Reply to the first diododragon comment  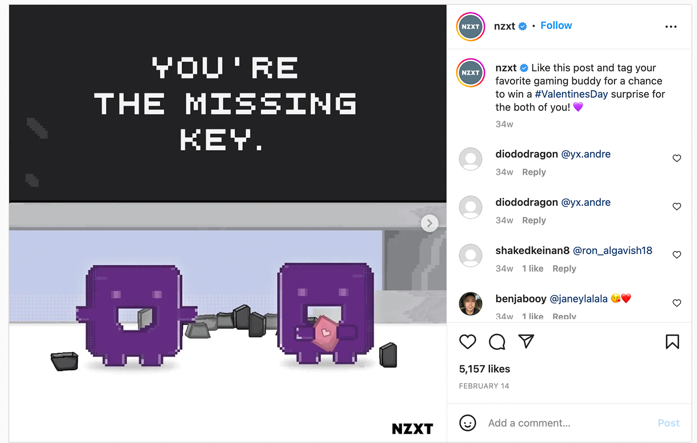[x=534, y=172]
